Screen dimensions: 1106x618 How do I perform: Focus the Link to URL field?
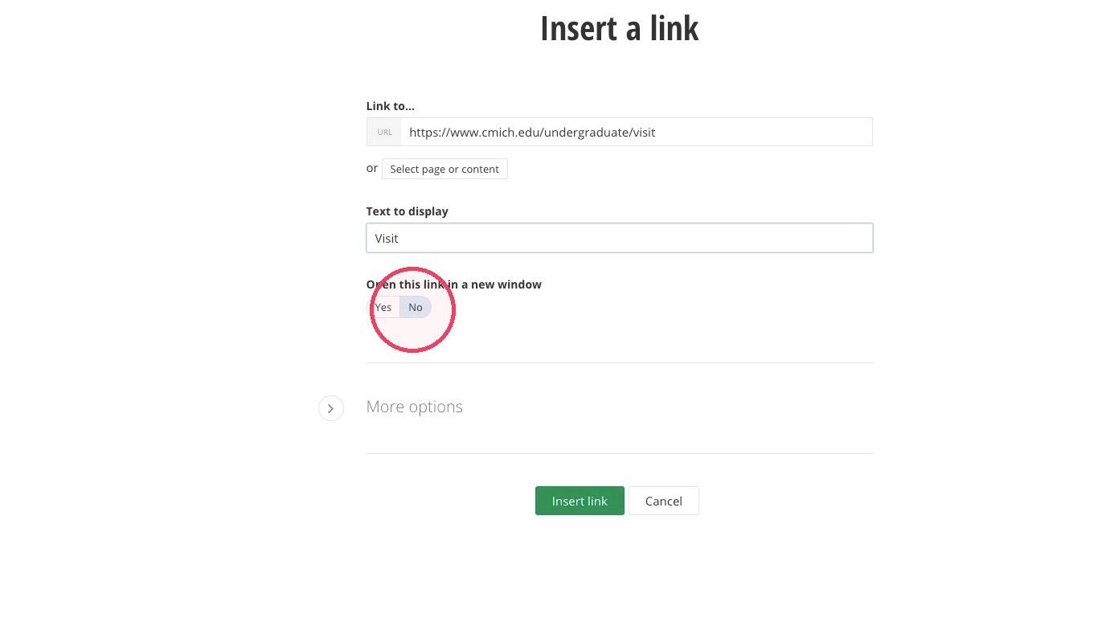[x=637, y=132]
